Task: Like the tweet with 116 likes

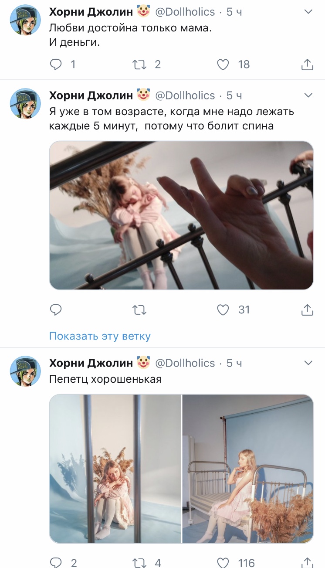Action: click(x=223, y=562)
